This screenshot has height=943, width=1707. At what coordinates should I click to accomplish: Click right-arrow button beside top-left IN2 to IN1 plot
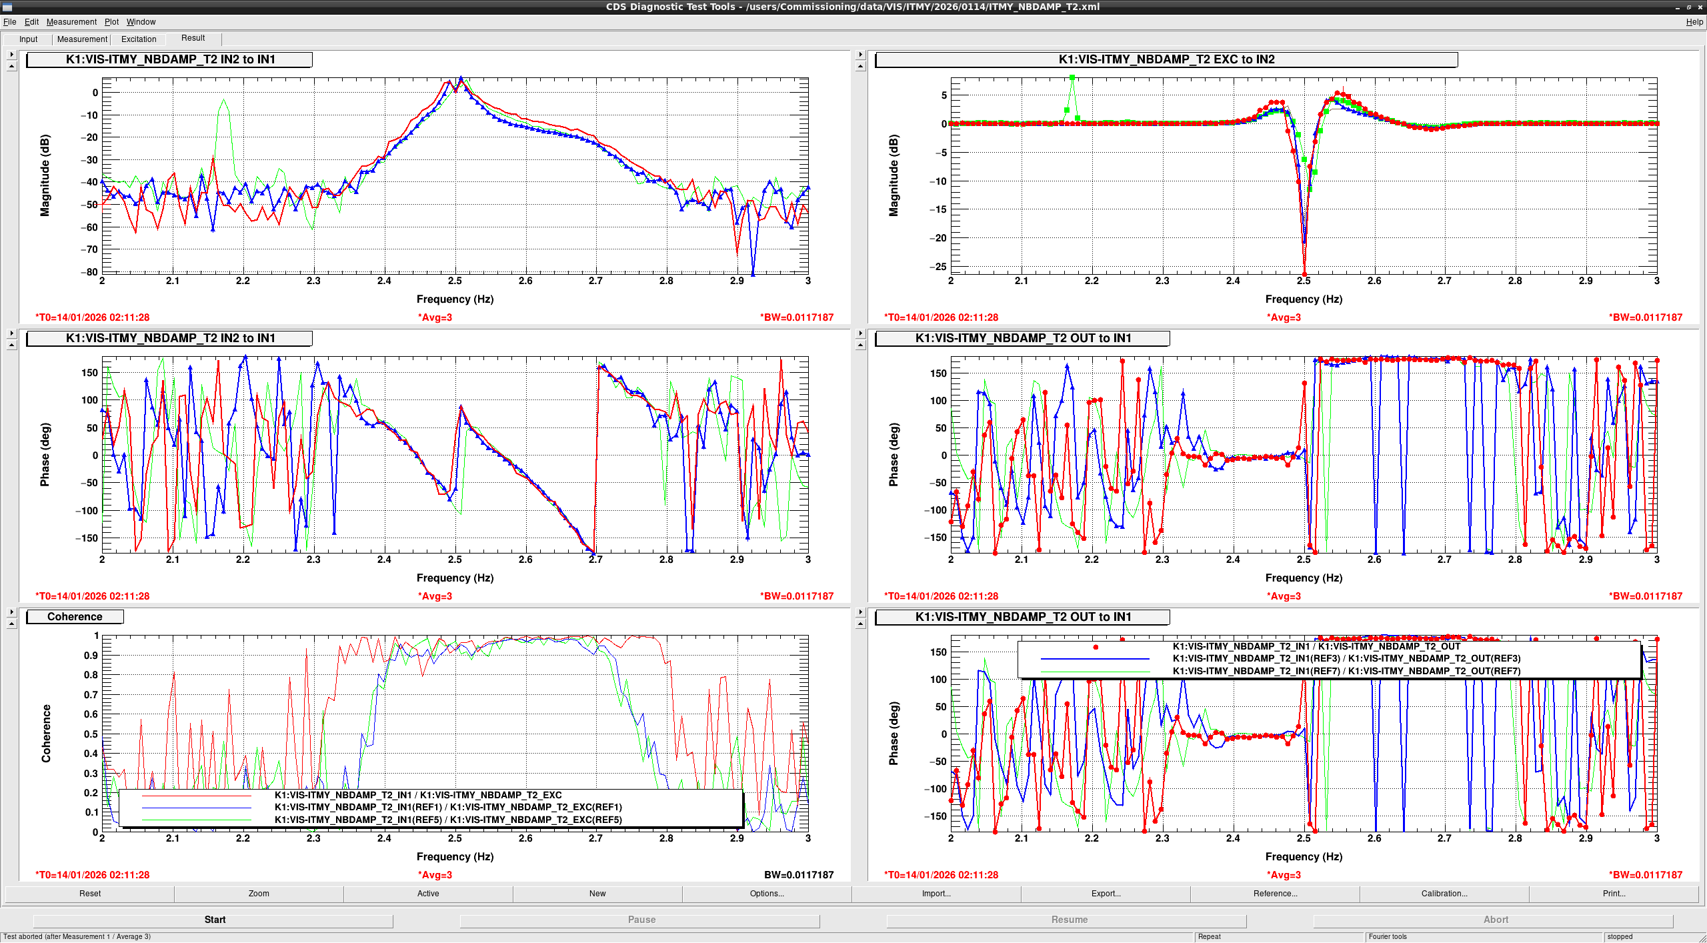click(11, 55)
